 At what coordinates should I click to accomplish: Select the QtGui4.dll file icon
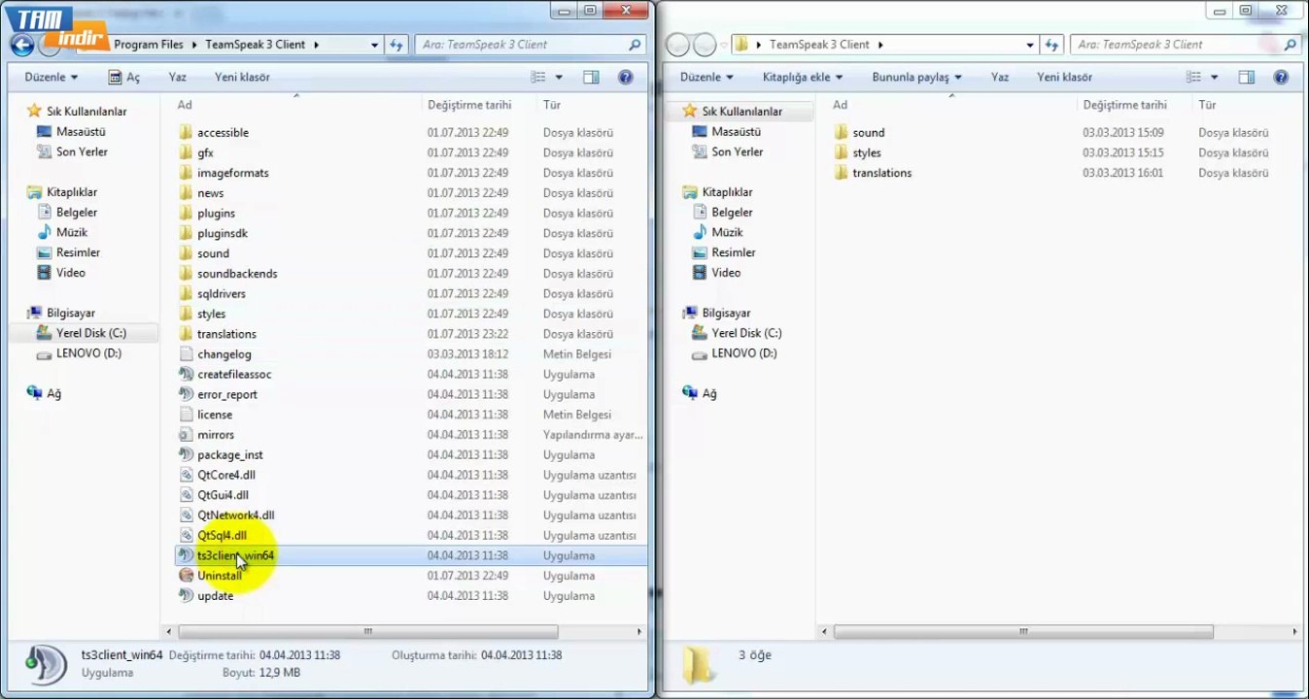point(188,495)
